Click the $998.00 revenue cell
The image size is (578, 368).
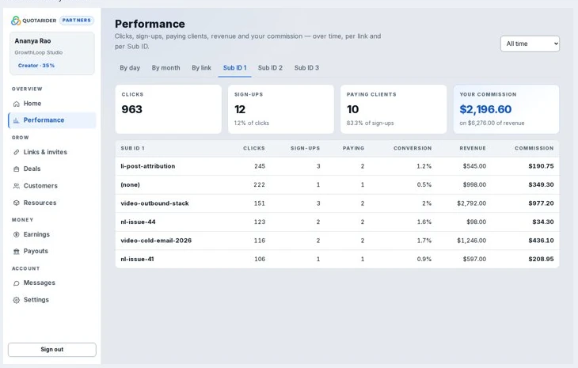474,185
